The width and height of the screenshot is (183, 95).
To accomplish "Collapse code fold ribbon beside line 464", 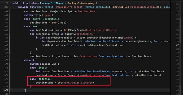I will pyautogui.click(x=10, y=34).
